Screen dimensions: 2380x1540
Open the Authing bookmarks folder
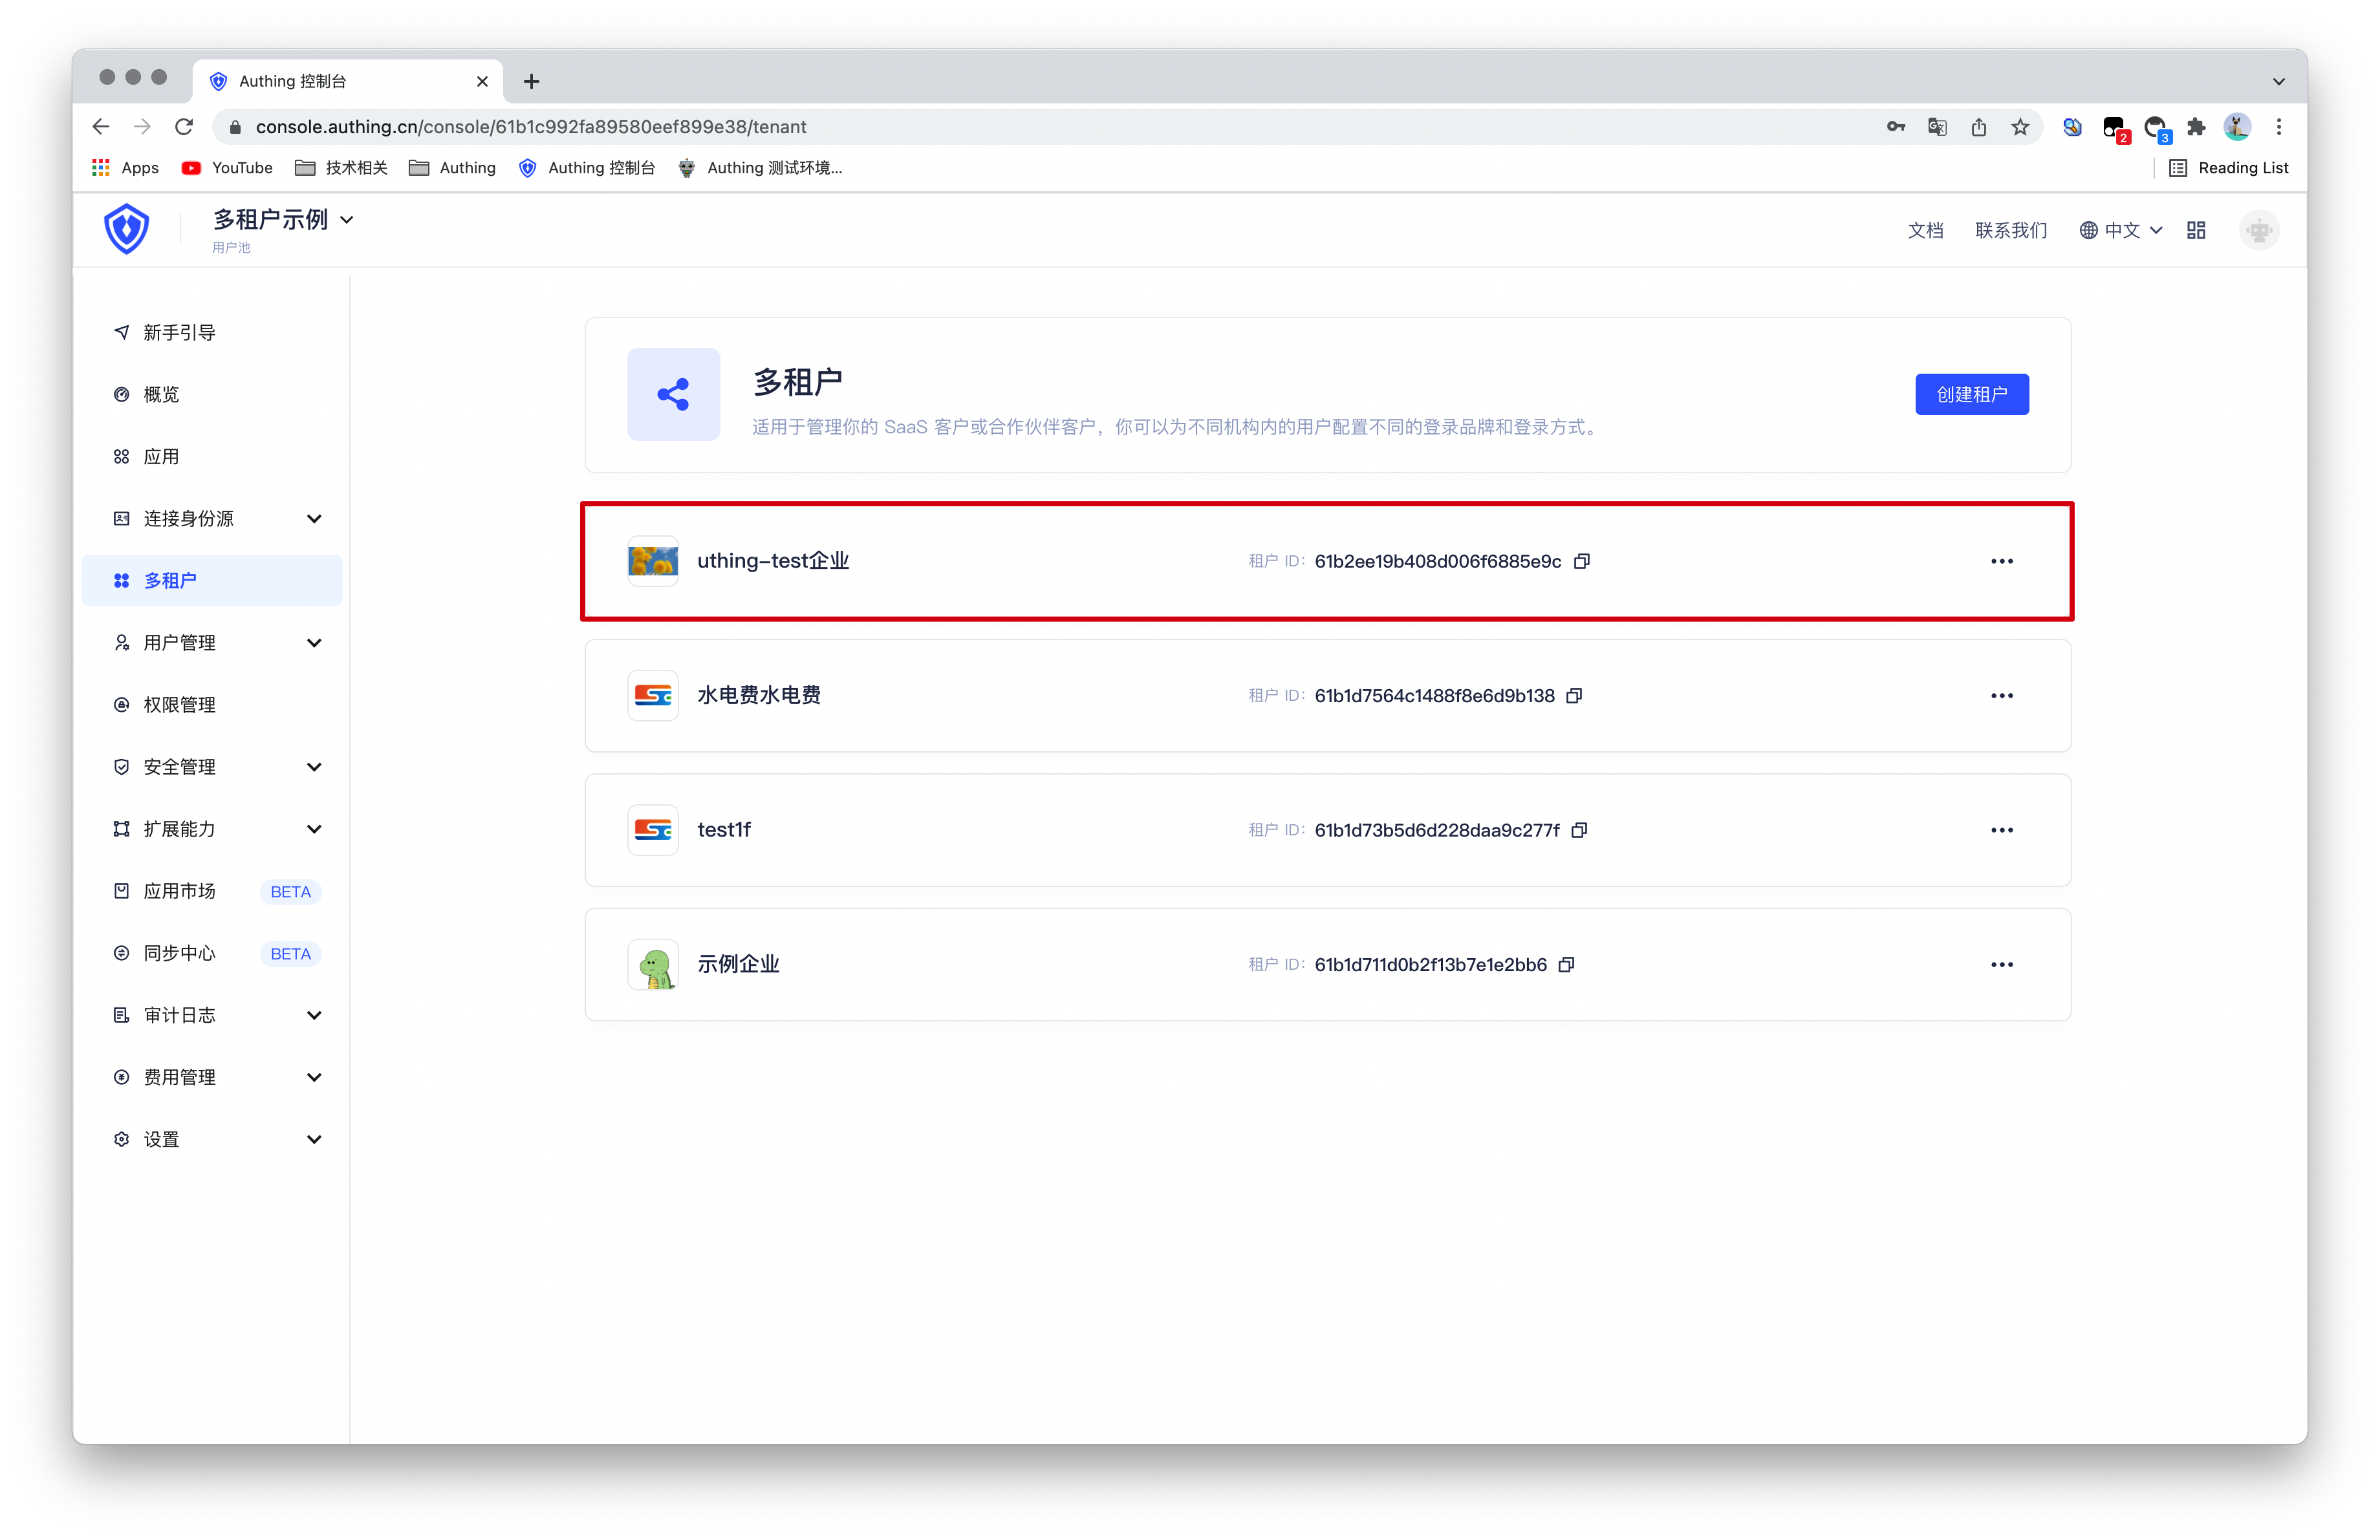click(452, 168)
